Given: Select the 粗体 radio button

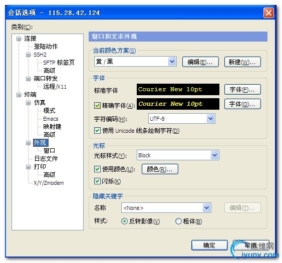Looking at the screenshot, I should pyautogui.click(x=178, y=221).
